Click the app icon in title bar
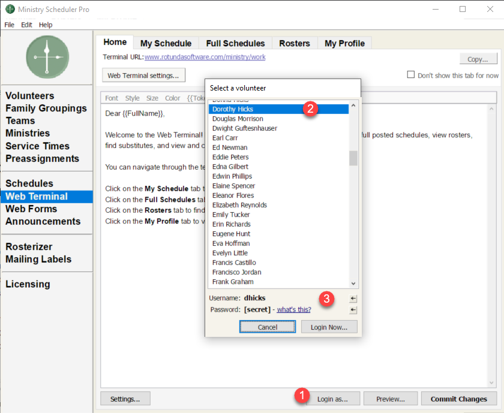 pos(10,10)
